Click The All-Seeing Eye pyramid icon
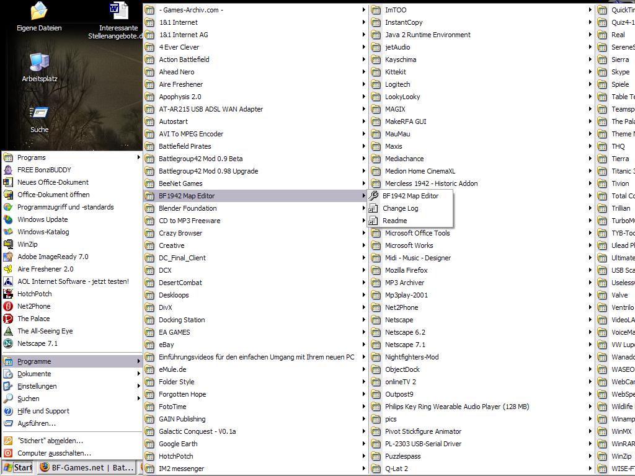 coord(8,331)
